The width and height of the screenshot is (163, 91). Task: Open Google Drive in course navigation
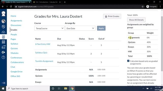tap(16, 72)
